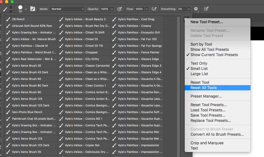Open the Mode Normal dropdown
Image resolution: width=264 pixels, height=157 pixels.
click(x=67, y=9)
